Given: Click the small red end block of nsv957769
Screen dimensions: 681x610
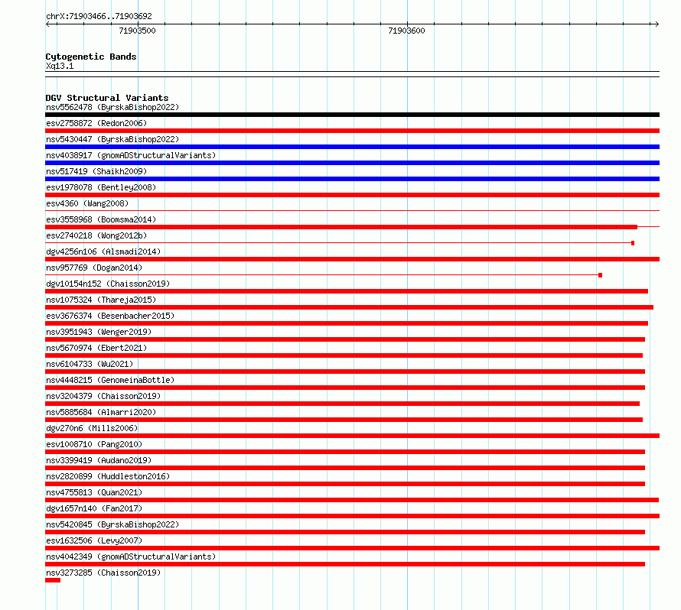Looking at the screenshot, I should [600, 275].
